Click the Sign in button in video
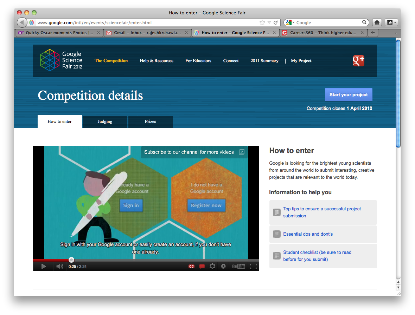415x315 pixels. 131,205
